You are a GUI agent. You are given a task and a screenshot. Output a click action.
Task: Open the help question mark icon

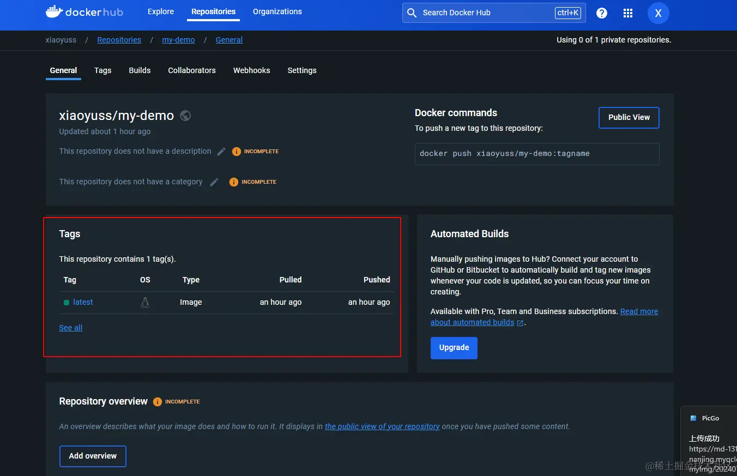[x=602, y=13]
